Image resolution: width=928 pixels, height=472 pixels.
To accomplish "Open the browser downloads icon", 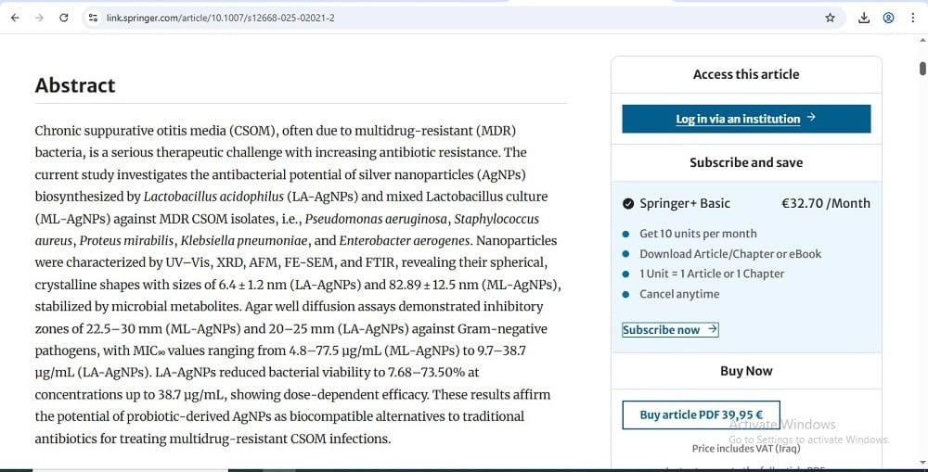I will point(864,18).
